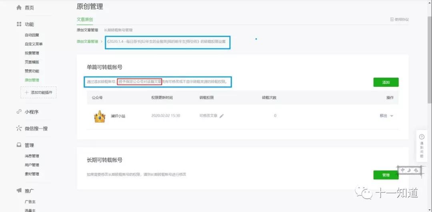Click the grid icon next to 功能
Viewport: 432px width, 212px height.
click(19, 24)
